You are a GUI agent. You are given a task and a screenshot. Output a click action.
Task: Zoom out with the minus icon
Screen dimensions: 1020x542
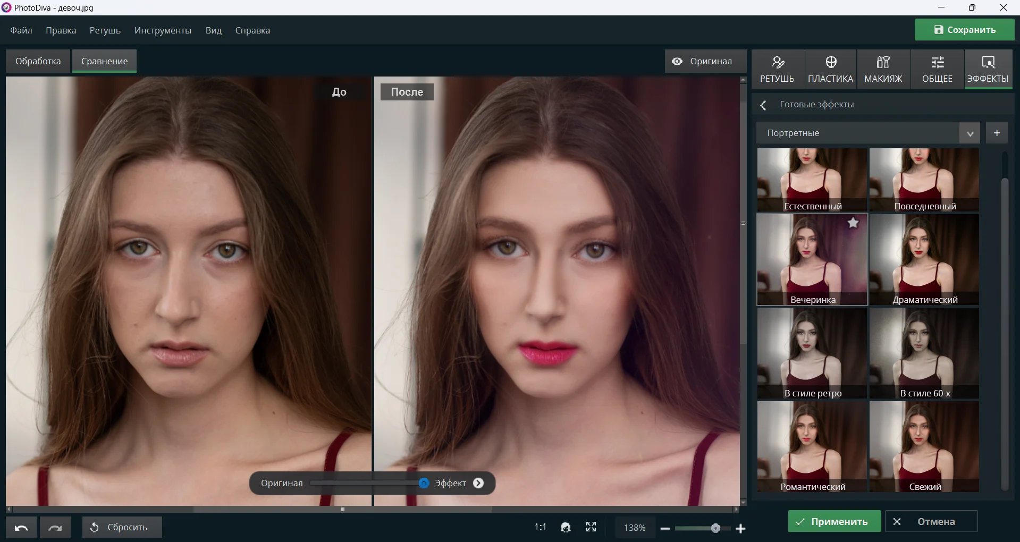(665, 528)
